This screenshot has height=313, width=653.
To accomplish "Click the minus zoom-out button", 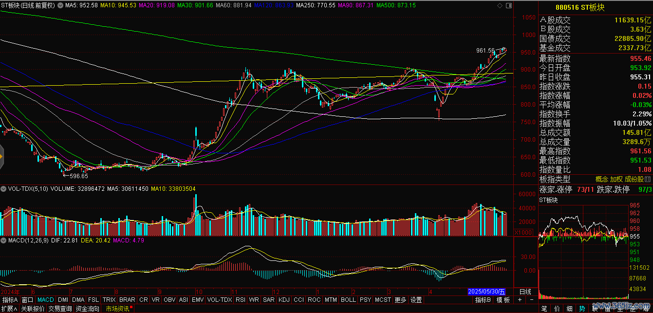I will coord(532,300).
